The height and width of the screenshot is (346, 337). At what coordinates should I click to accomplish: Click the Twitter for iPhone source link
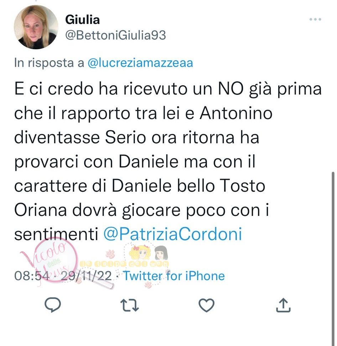pos(174,276)
